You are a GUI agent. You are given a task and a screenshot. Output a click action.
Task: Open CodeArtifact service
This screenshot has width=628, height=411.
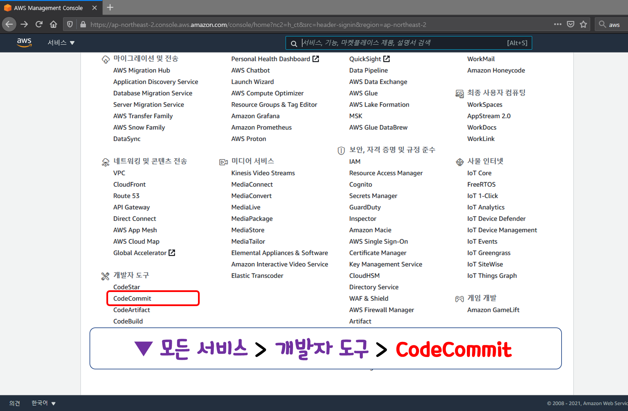click(132, 310)
